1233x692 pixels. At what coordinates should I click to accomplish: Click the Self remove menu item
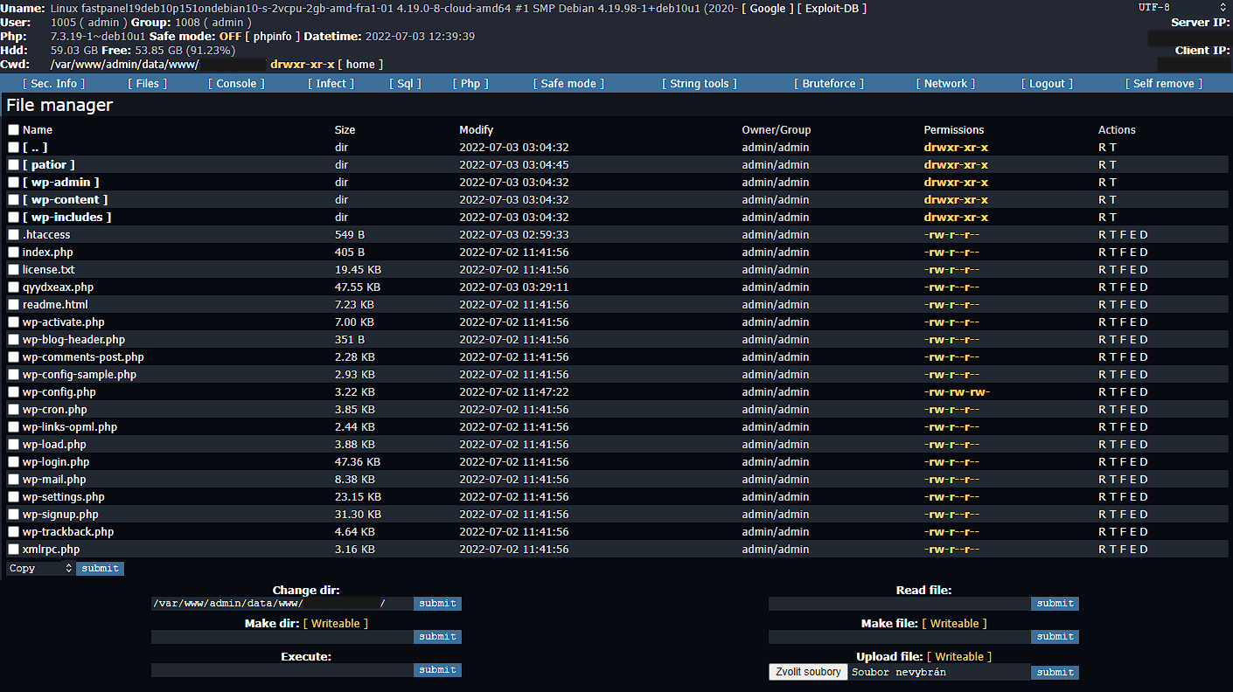tap(1163, 84)
